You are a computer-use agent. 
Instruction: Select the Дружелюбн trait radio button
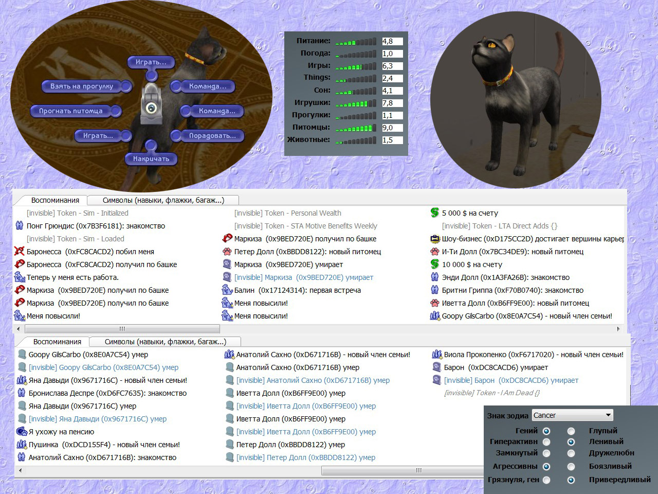571,453
